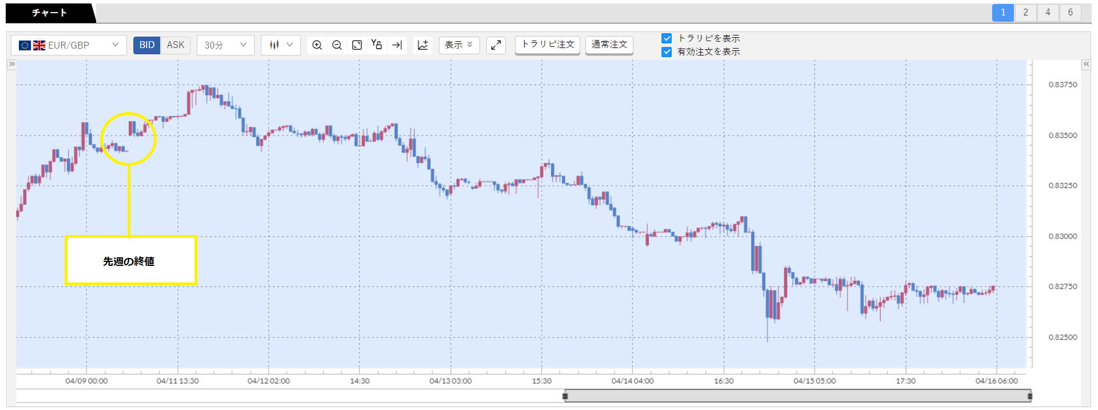Click the 04/15 05:00 time label

[815, 381]
